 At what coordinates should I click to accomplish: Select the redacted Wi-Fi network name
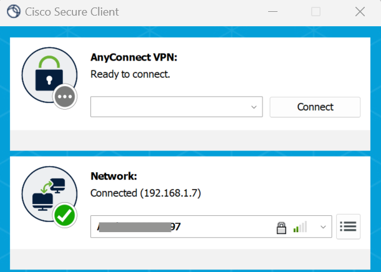coord(139,227)
